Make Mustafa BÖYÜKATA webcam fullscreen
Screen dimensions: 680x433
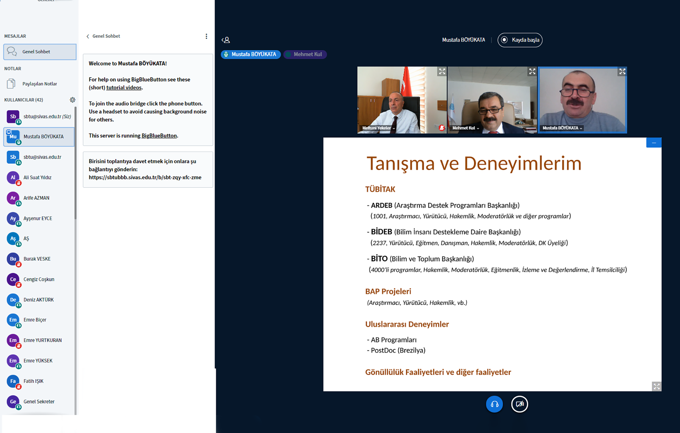point(622,71)
